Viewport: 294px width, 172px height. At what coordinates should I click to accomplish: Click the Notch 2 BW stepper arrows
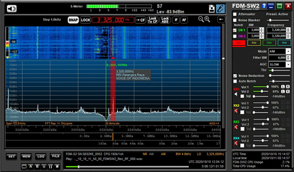[x=262, y=36]
